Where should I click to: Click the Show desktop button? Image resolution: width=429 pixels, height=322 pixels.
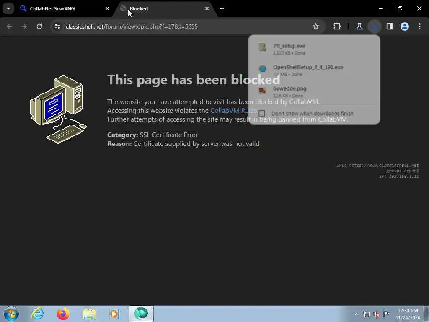(x=426, y=314)
